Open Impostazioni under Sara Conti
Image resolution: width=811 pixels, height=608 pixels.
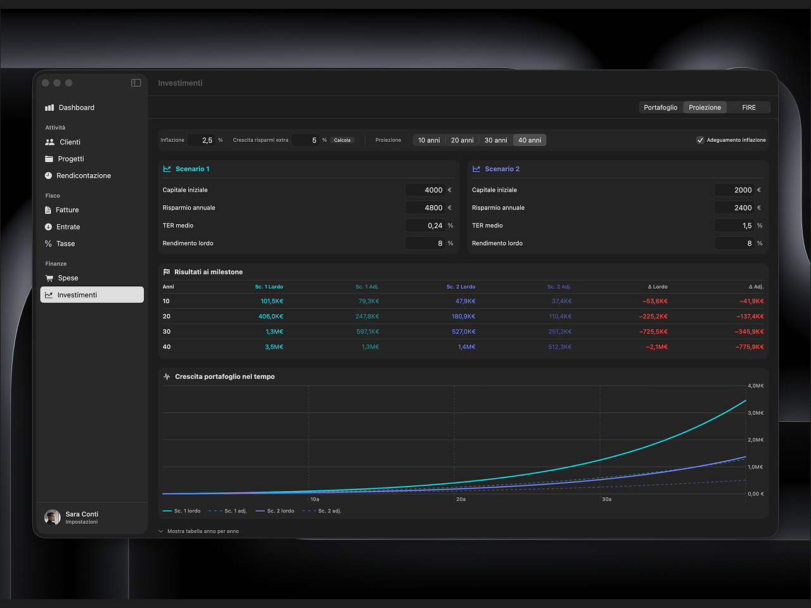coord(82,522)
